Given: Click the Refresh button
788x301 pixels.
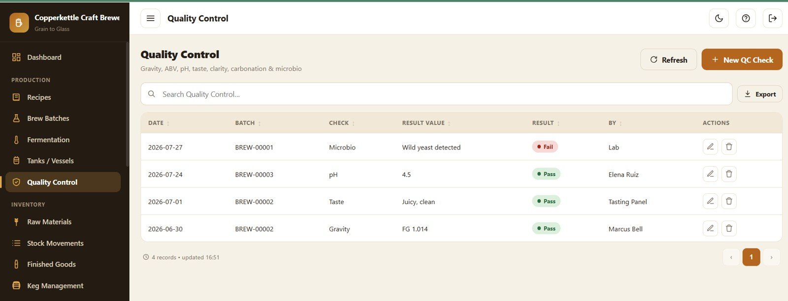Looking at the screenshot, I should coord(668,60).
